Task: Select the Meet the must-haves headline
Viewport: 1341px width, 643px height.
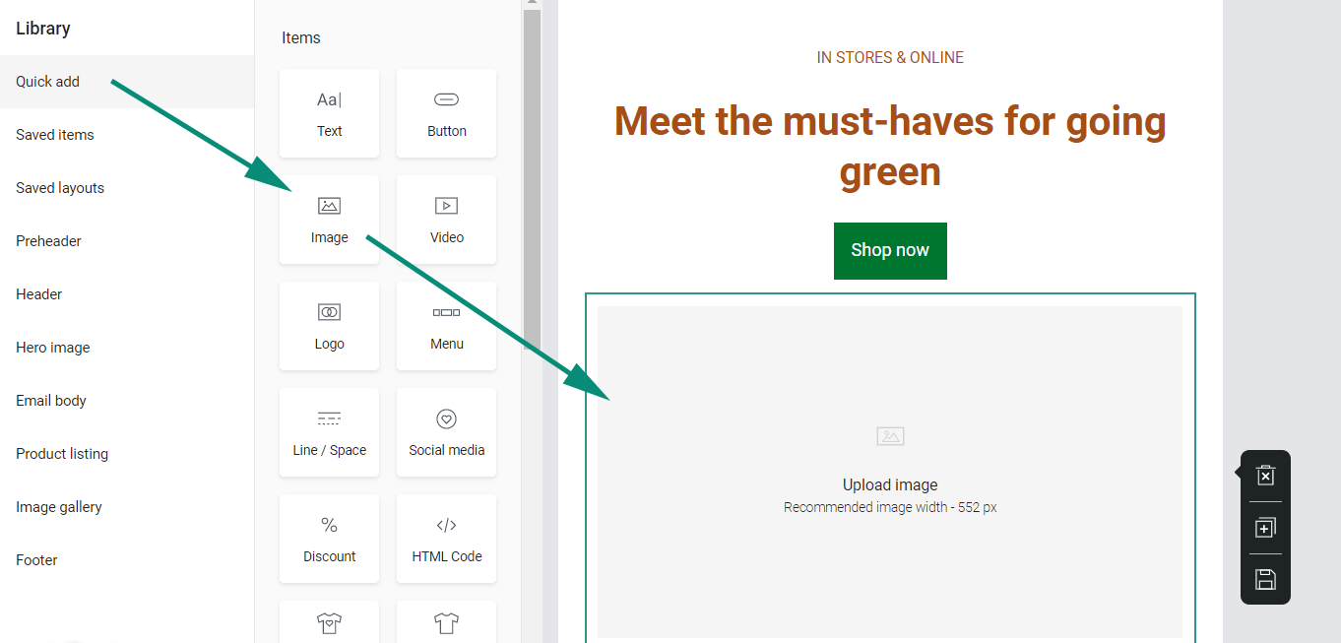Action: click(890, 146)
